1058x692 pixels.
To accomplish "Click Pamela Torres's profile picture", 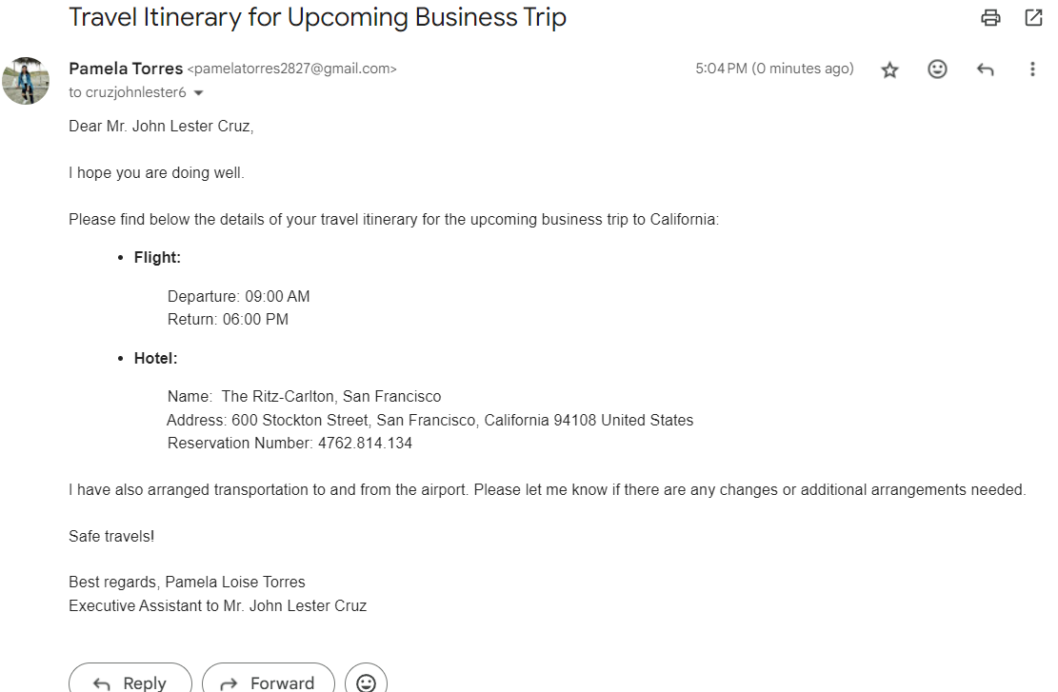I will point(26,81).
